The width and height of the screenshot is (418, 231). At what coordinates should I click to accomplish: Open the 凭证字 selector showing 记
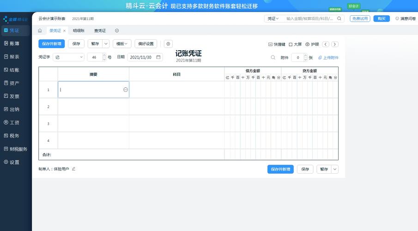pos(68,57)
